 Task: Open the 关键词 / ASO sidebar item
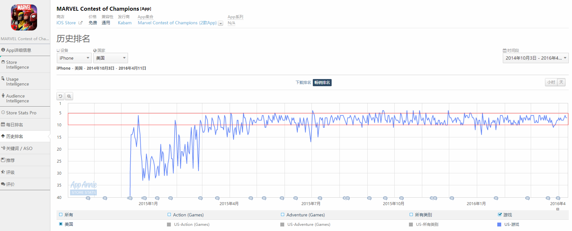click(25, 148)
